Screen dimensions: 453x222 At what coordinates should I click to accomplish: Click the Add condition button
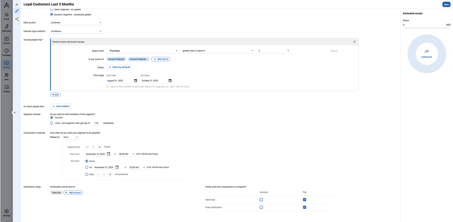click(x=61, y=106)
